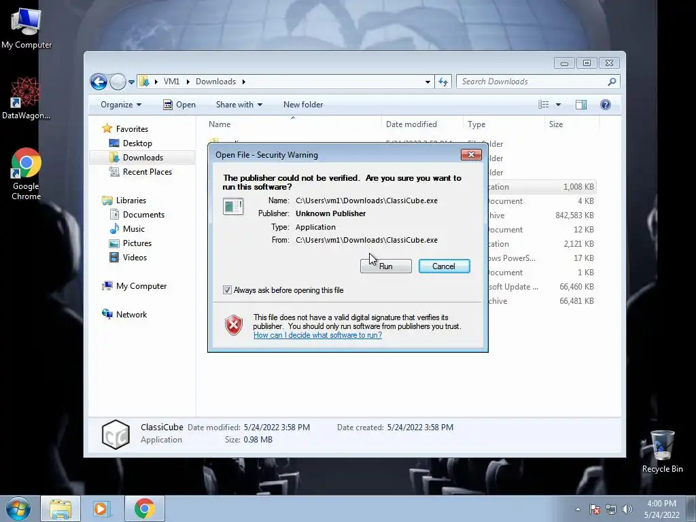Select Downloads in the navigation pane
Image resolution: width=696 pixels, height=522 pixels.
[142, 158]
